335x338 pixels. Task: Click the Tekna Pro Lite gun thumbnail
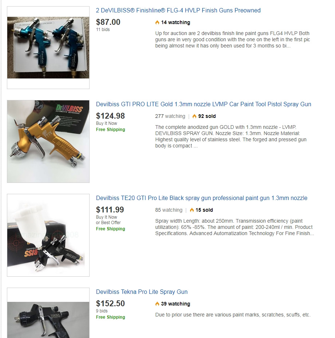[x=48, y=313]
